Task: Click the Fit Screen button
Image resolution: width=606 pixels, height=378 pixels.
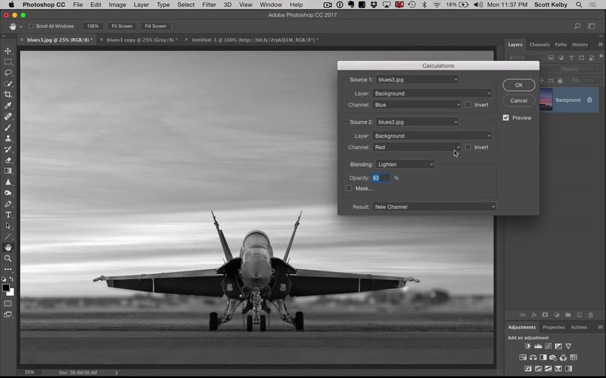Action: click(122, 26)
